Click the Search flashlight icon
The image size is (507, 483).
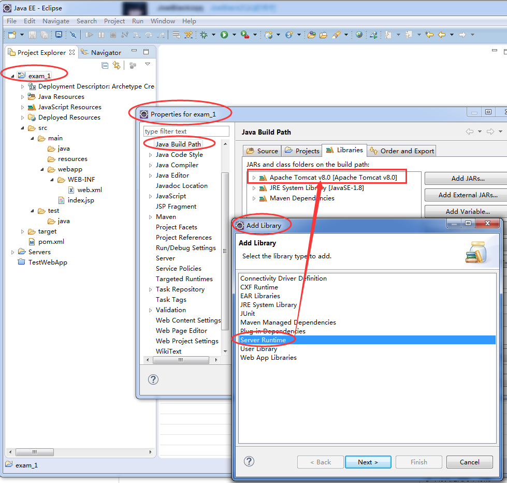click(x=336, y=35)
